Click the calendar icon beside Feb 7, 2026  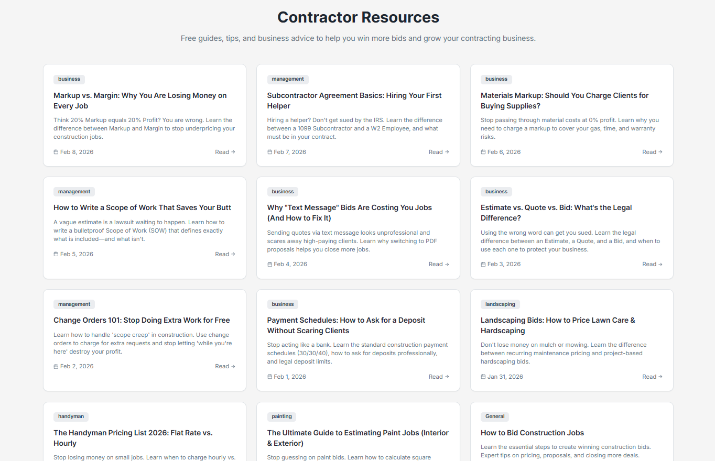click(x=269, y=152)
